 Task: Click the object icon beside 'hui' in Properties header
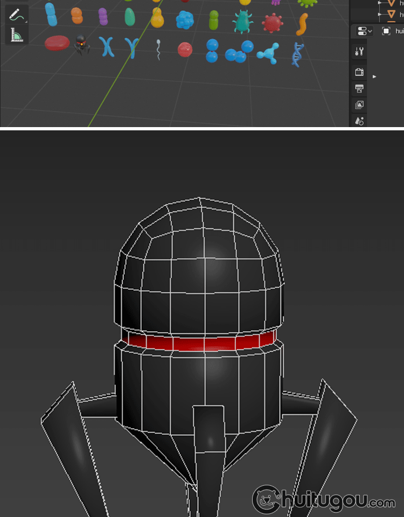[x=386, y=31]
